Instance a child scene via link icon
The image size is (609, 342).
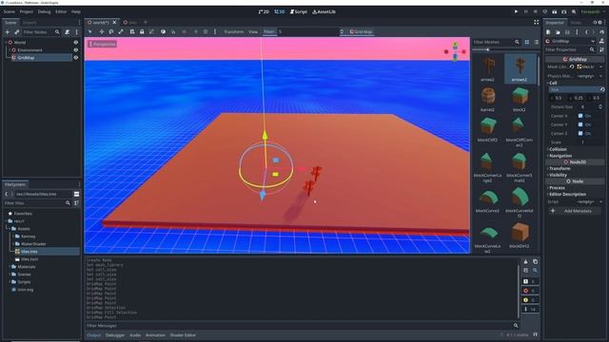click(x=17, y=31)
